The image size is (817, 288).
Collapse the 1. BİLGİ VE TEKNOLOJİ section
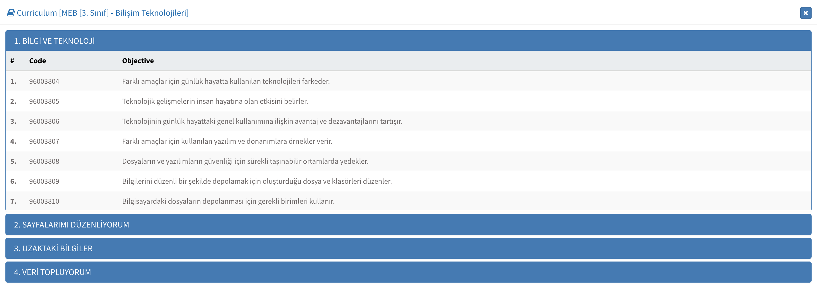[x=408, y=41]
